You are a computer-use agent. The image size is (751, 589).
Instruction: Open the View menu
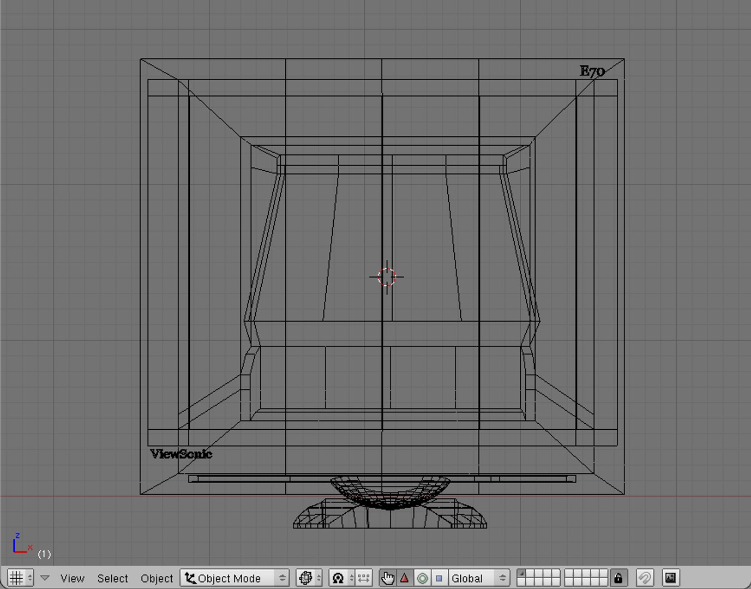(72, 578)
